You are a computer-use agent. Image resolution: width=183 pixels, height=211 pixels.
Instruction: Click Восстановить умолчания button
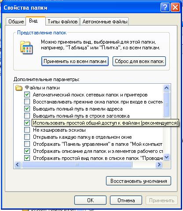click(x=139, y=181)
